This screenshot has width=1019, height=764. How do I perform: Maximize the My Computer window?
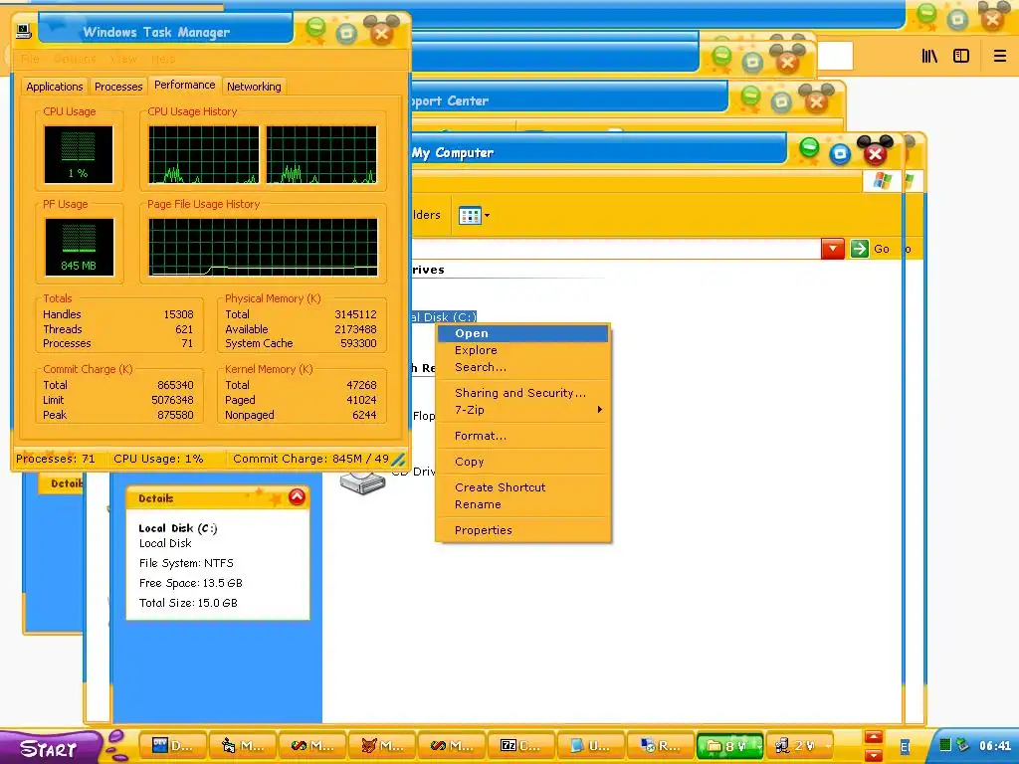pyautogui.click(x=840, y=154)
